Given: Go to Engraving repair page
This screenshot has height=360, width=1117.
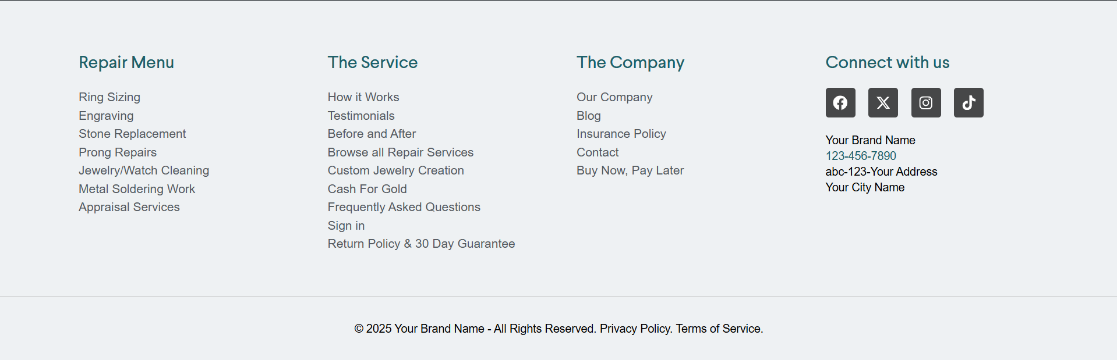Looking at the screenshot, I should 106,116.
